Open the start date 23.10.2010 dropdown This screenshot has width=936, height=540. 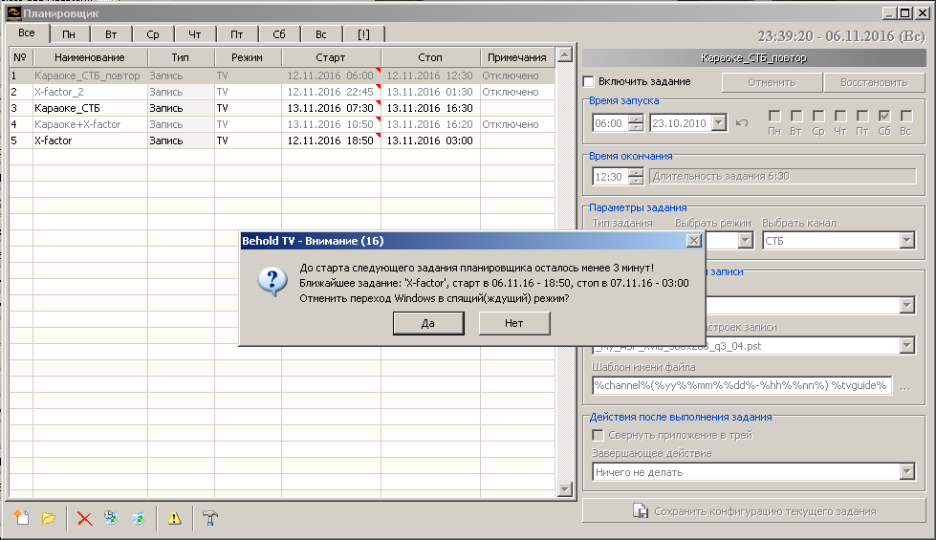pyautogui.click(x=718, y=123)
